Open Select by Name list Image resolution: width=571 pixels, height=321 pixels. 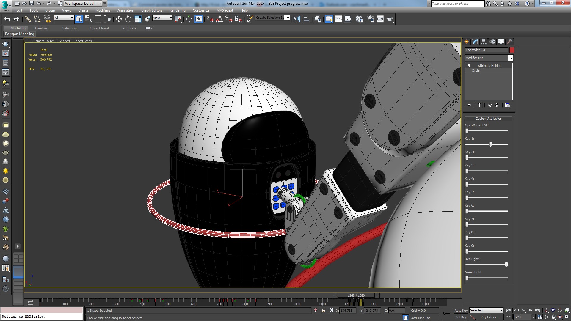88,19
